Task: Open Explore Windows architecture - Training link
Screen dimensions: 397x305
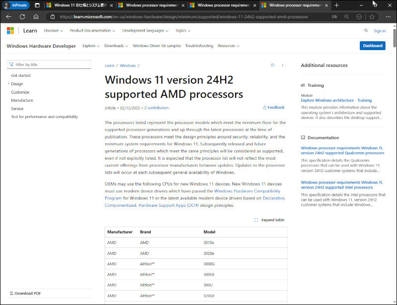Action: (336, 100)
